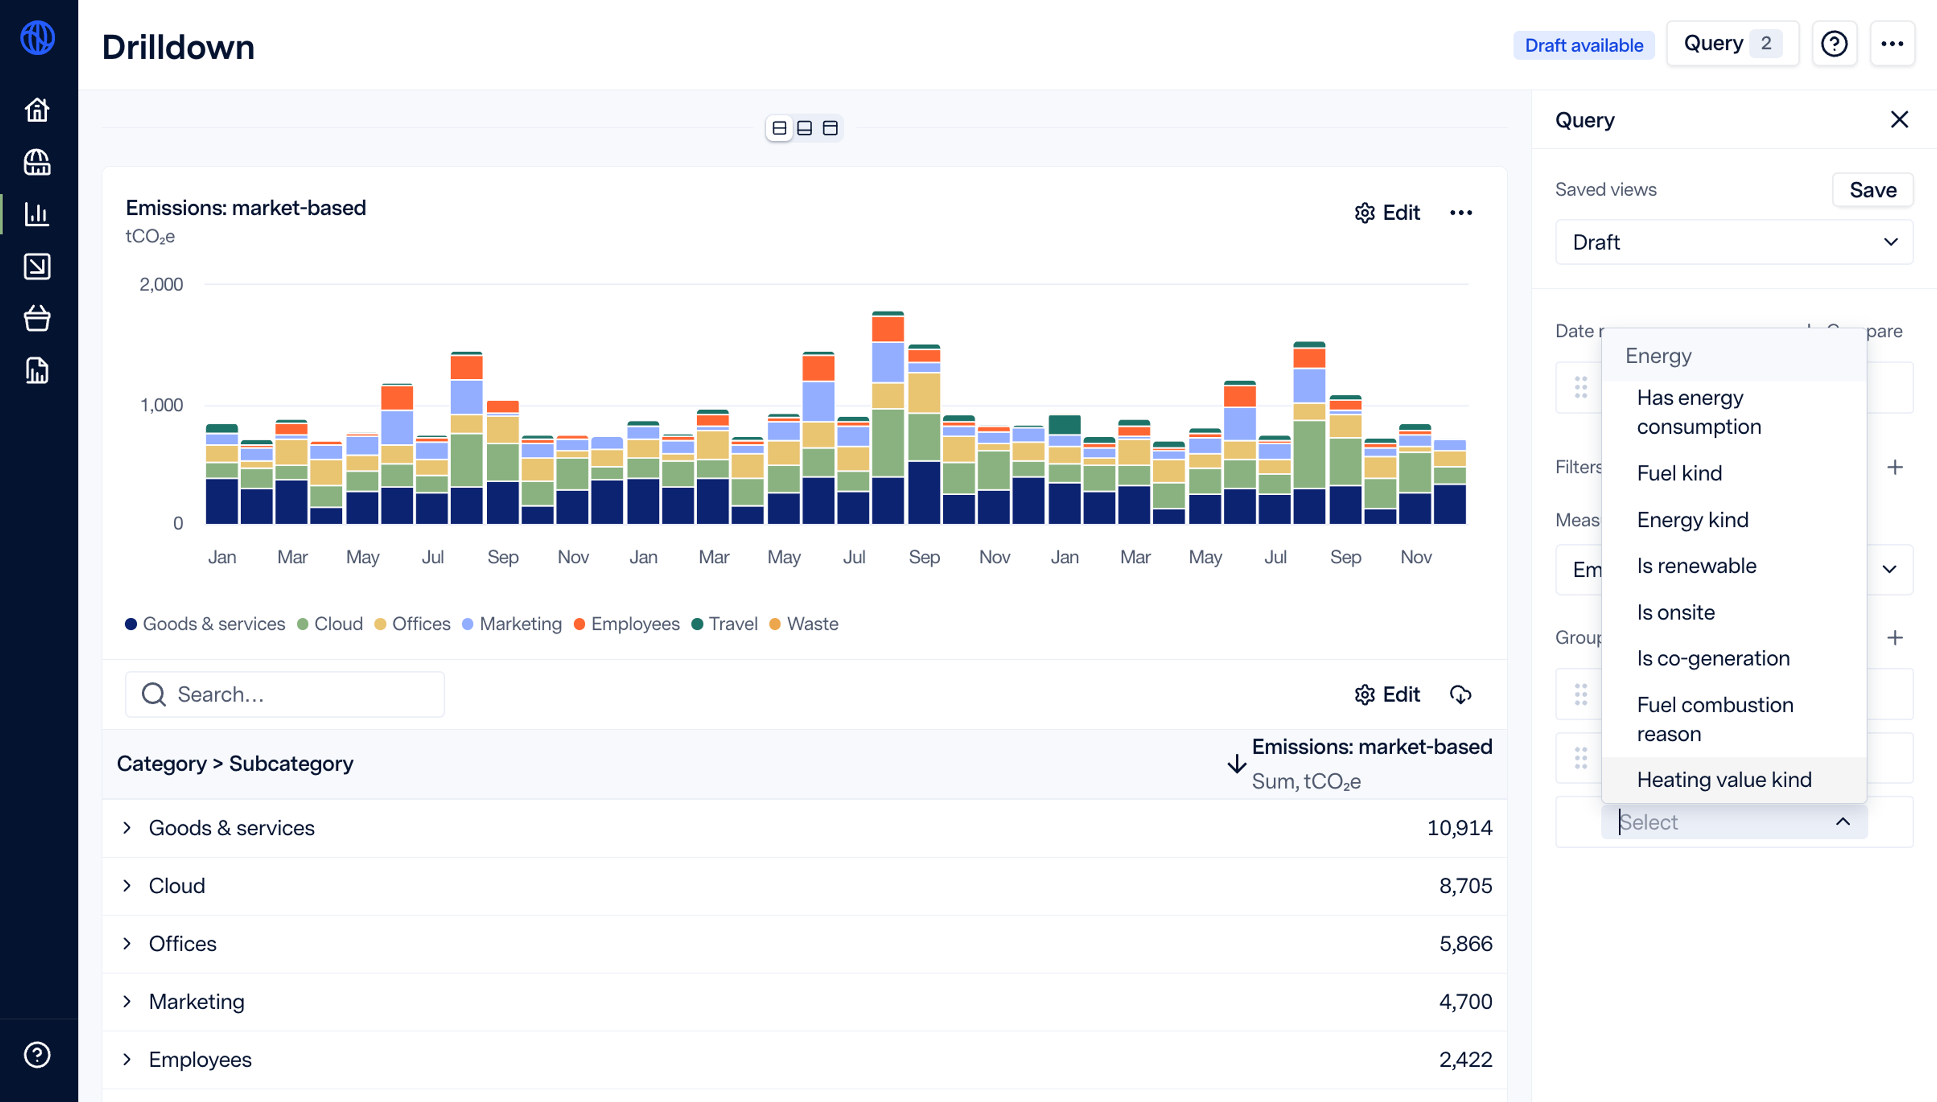This screenshot has width=1937, height=1102.
Task: Select Fuel kind from the list
Action: coord(1679,473)
